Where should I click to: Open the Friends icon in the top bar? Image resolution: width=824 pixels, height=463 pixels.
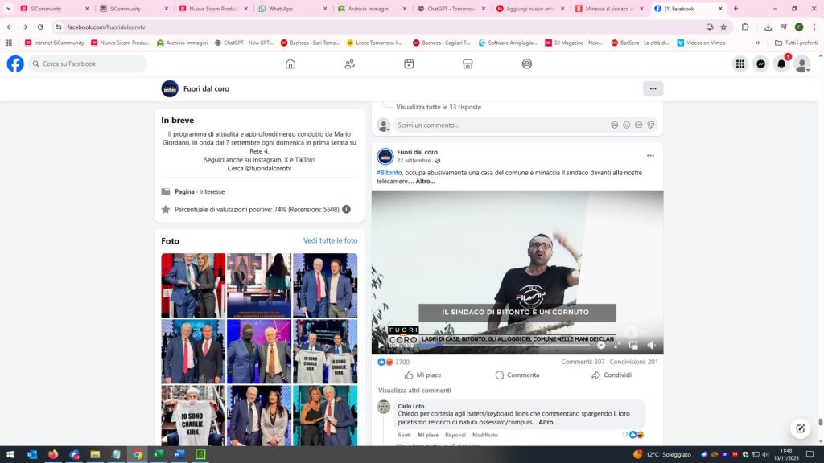[349, 64]
